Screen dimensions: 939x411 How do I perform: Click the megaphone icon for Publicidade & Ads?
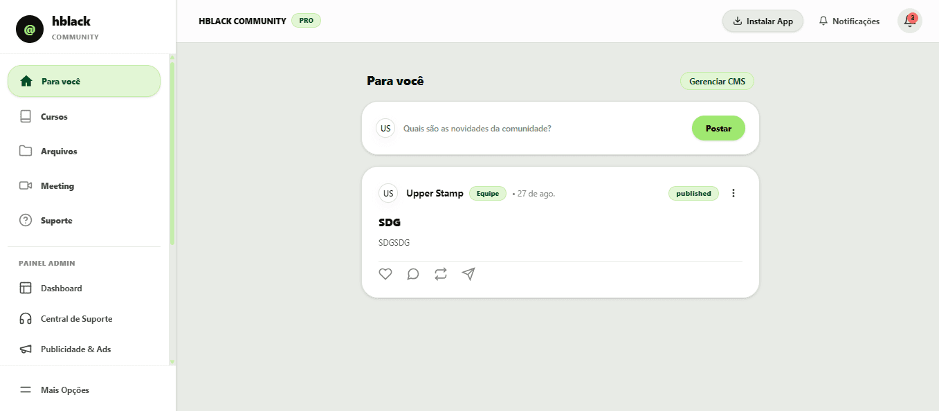coord(26,349)
